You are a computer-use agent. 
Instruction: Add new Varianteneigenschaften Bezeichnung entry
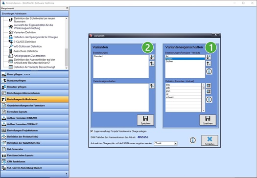coord(209,57)
